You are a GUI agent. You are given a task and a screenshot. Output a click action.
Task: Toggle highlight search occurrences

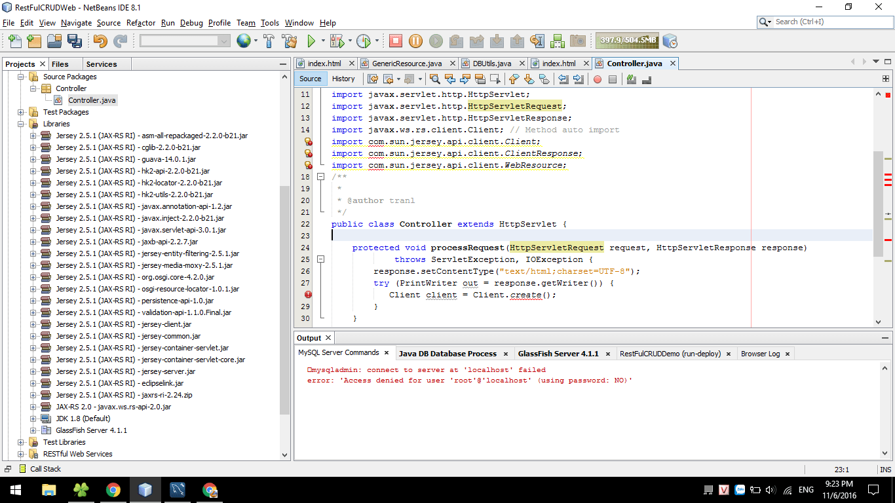[x=480, y=79]
